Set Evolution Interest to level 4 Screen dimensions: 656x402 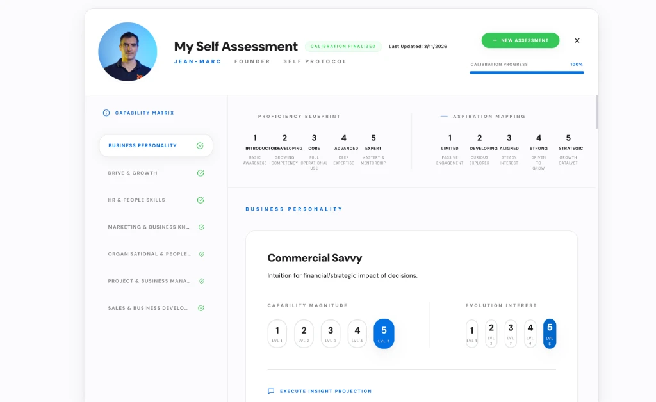[530, 334]
